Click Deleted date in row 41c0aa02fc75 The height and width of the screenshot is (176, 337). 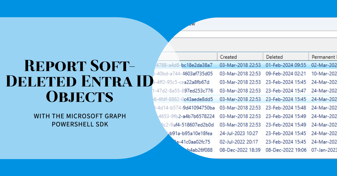tap(286, 142)
